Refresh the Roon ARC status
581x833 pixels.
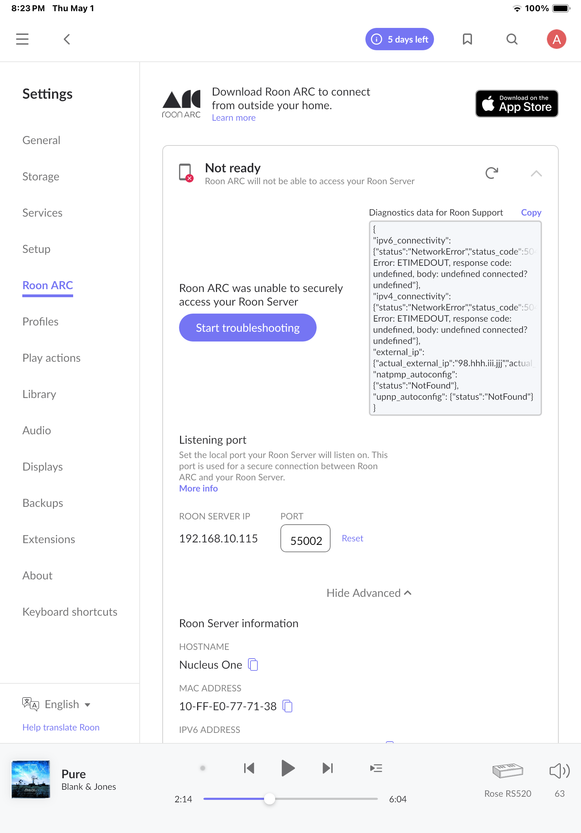[x=491, y=173]
